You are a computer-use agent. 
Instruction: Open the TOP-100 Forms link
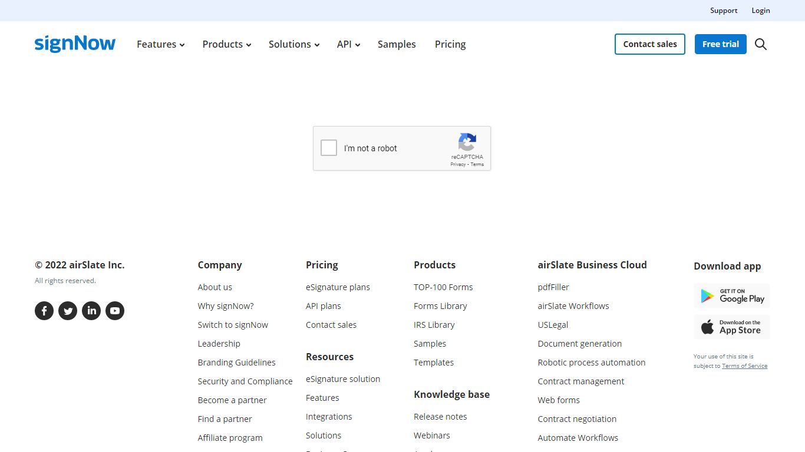443,287
